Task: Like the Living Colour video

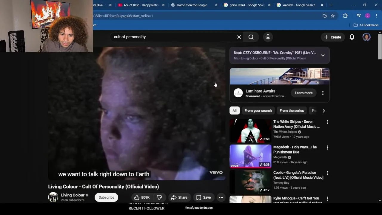Action: coord(142,197)
